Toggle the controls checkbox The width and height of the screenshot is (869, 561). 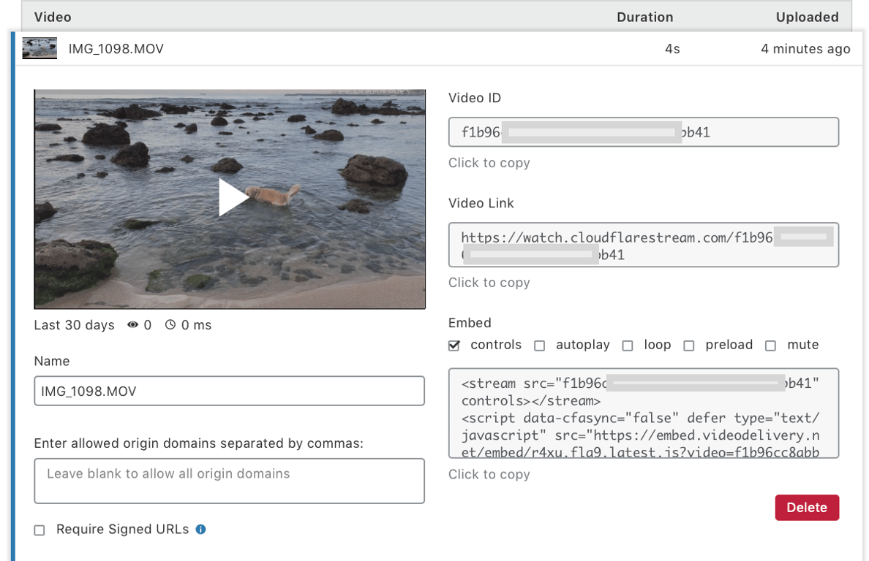tap(454, 346)
